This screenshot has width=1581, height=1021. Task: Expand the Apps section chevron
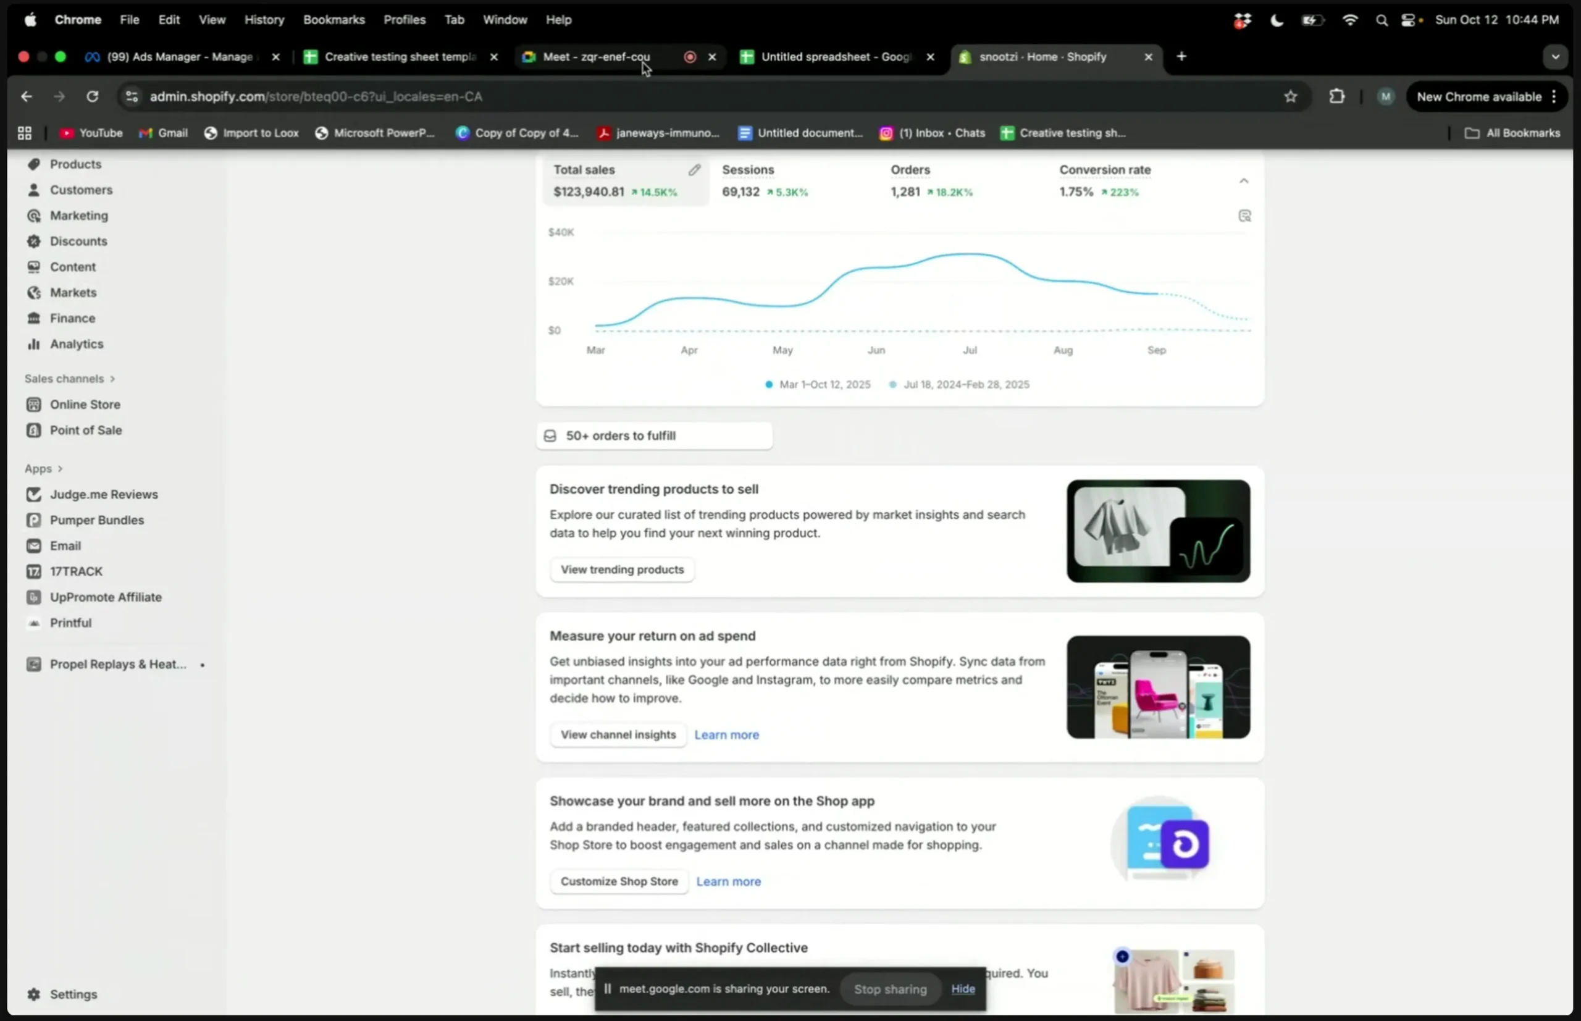click(x=61, y=469)
